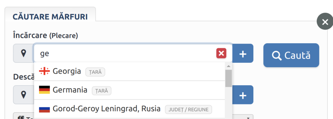Pick Gorod-Geroy Leningrad, Rusia suggestion
Image resolution: width=333 pixels, height=119 pixels.
coord(129,109)
